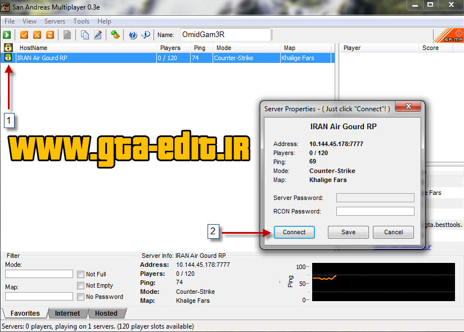Click the Refresh Server orange icon
The image size is (464, 332).
[x=50, y=35]
